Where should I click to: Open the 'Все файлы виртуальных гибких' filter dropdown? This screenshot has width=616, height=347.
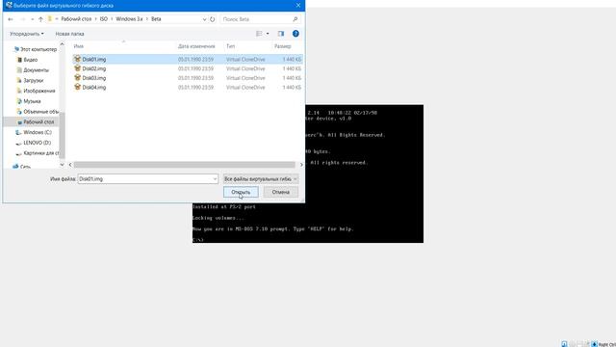pyautogui.click(x=261, y=179)
